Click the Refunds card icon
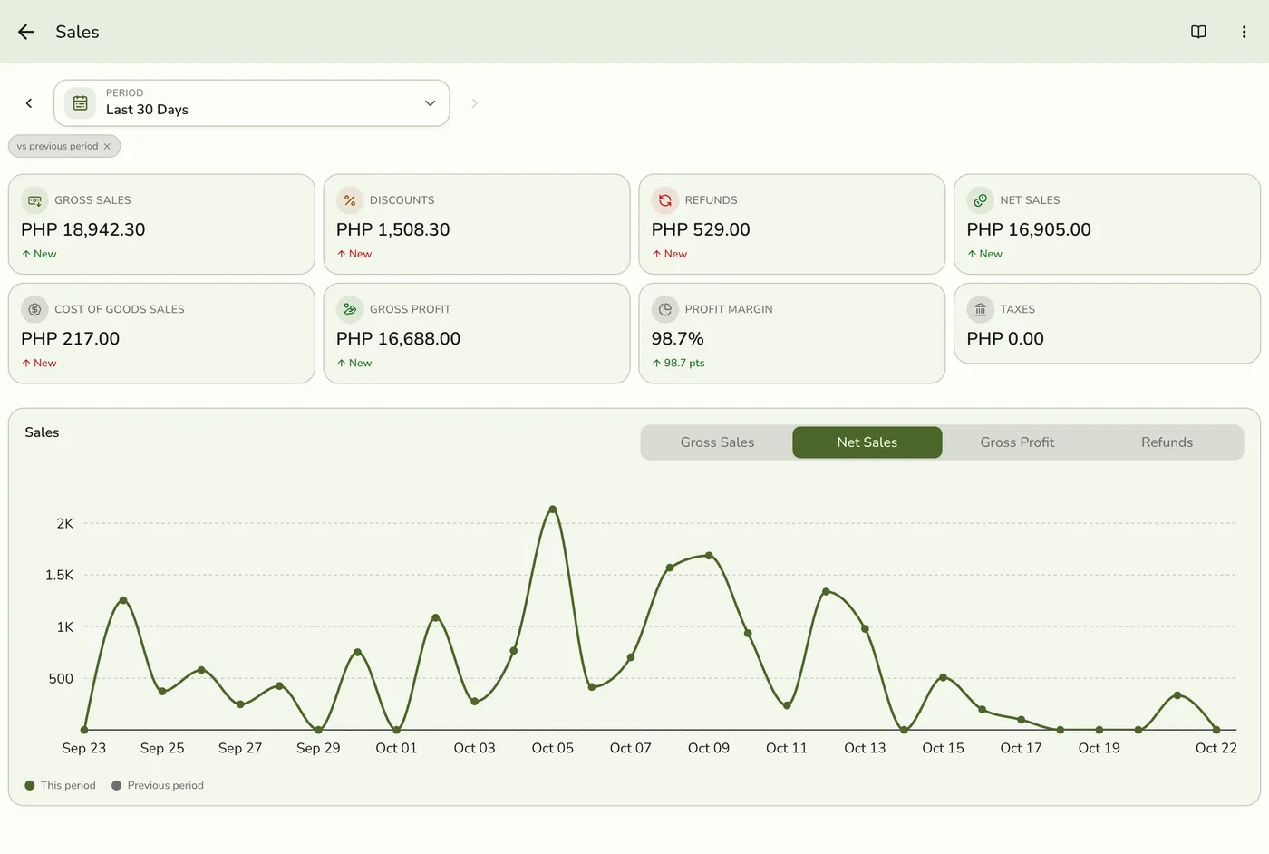 [x=665, y=200]
